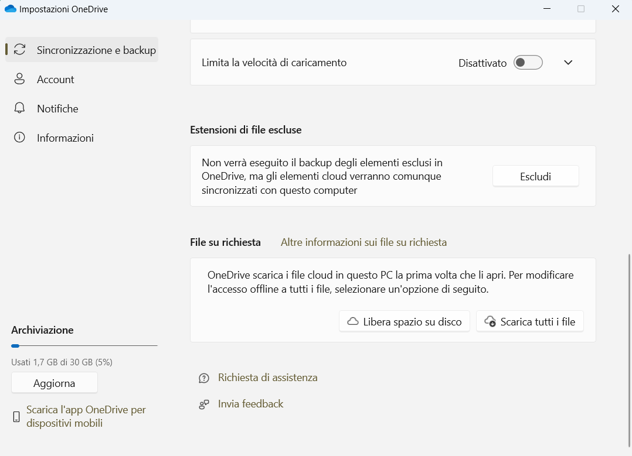
Task: Click Scarica tutti i file button
Action: coord(530,321)
